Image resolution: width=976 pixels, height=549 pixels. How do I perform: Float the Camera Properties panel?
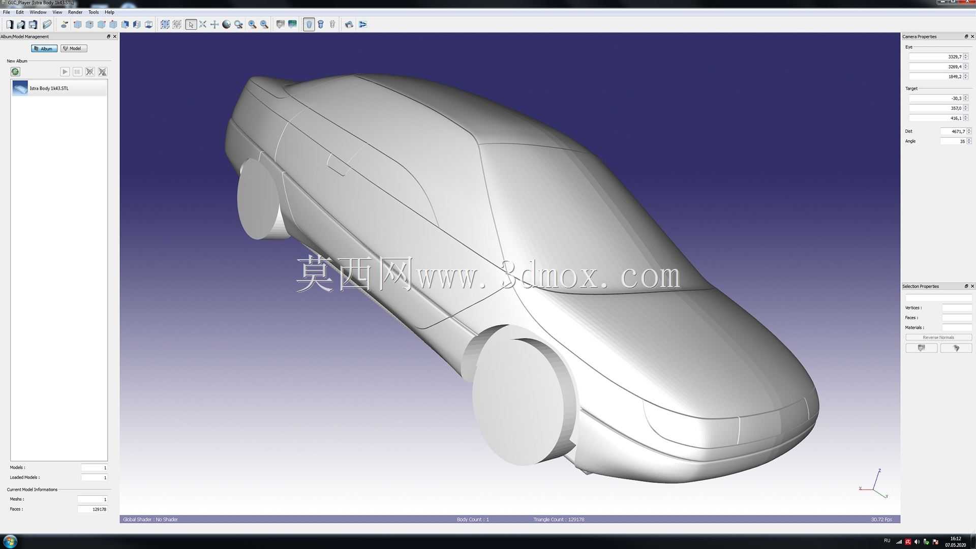(x=966, y=37)
